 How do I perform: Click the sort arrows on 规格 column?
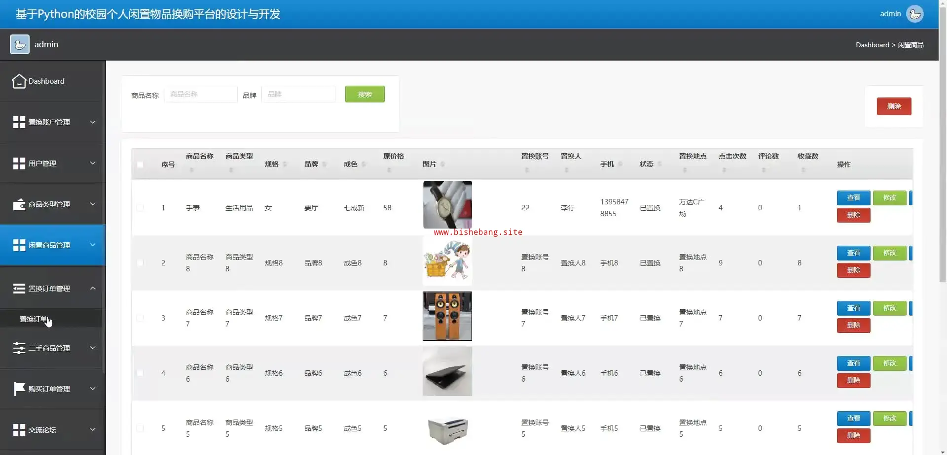pyautogui.click(x=285, y=164)
